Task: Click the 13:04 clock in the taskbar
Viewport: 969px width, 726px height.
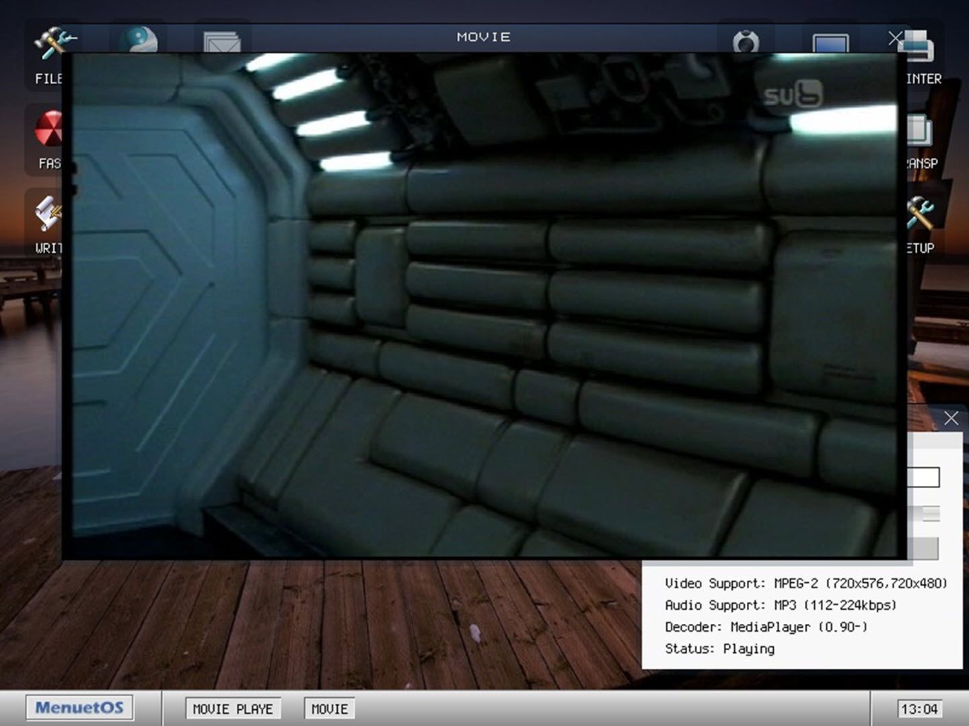Action: pos(919,709)
